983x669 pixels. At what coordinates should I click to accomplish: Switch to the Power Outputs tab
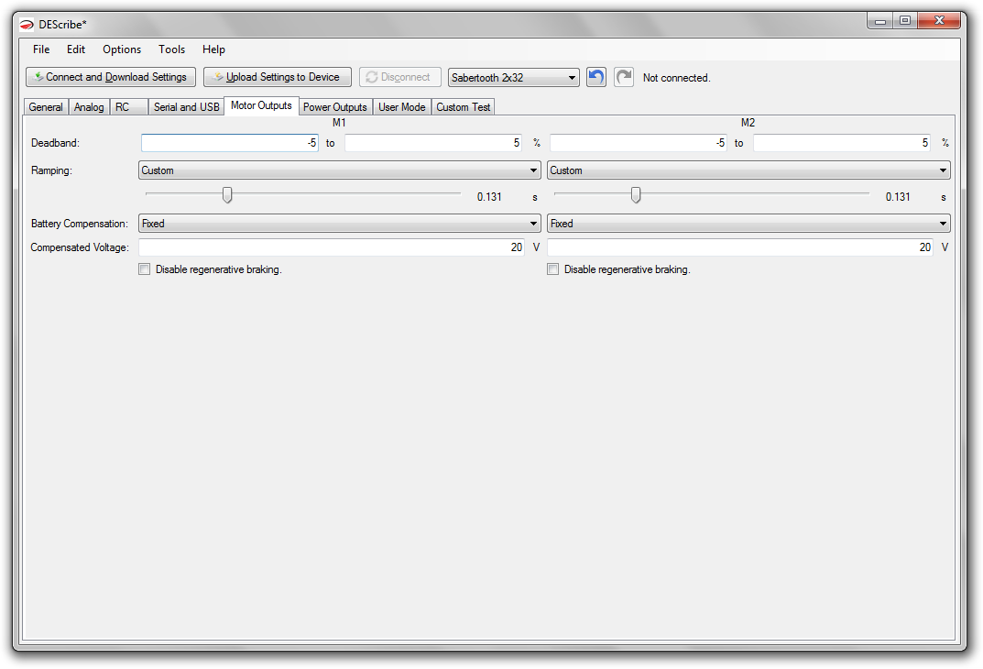tap(335, 107)
